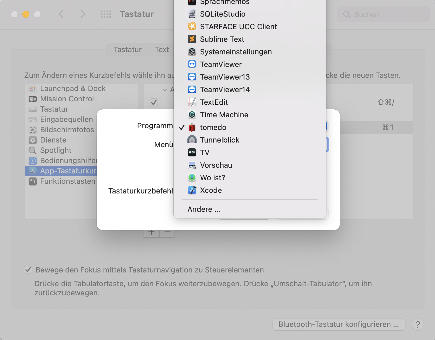Click Bluetooth-Tastatur konfigurieren … button
The height and width of the screenshot is (340, 435).
coord(339,324)
